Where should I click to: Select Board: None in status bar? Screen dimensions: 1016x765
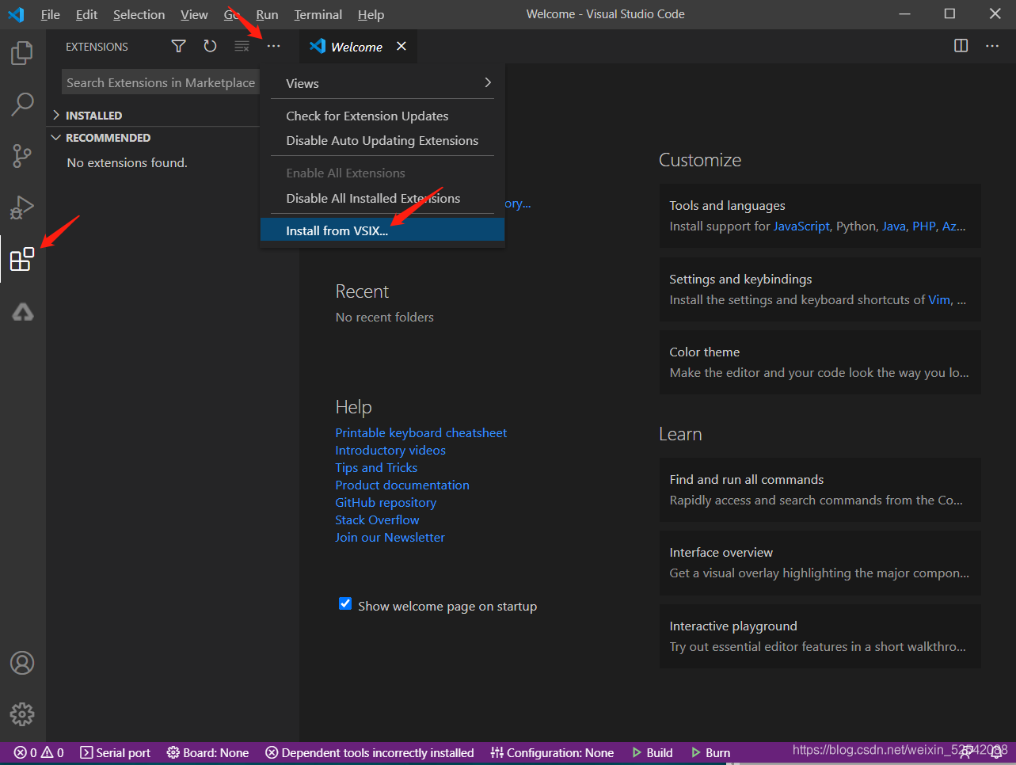pos(207,752)
